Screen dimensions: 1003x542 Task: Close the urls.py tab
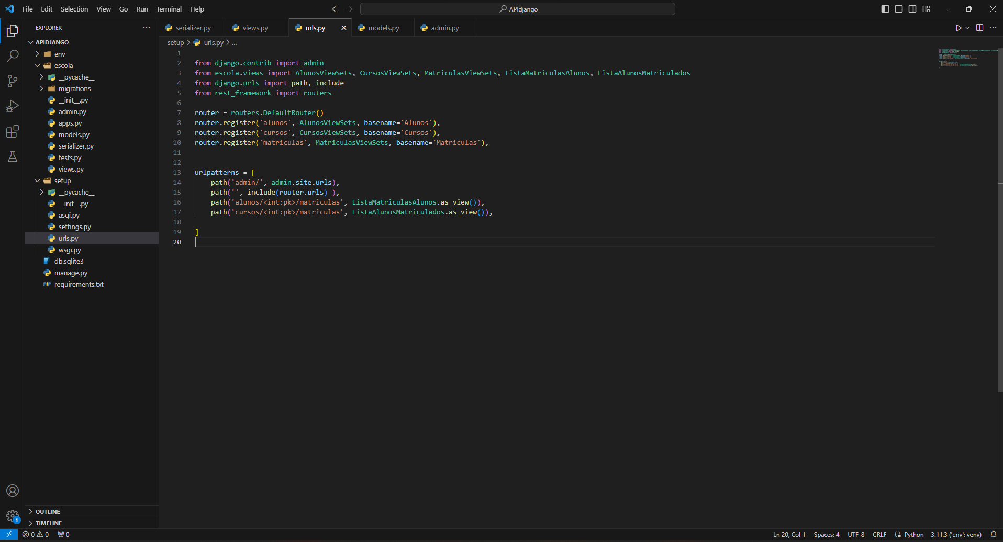344,28
